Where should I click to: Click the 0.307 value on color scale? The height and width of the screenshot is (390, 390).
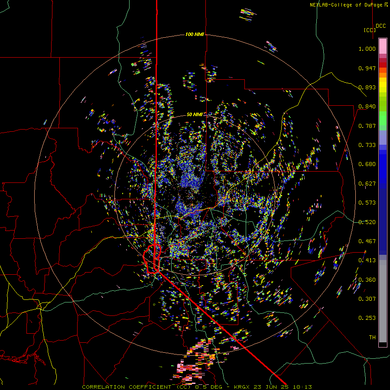pos(367,299)
